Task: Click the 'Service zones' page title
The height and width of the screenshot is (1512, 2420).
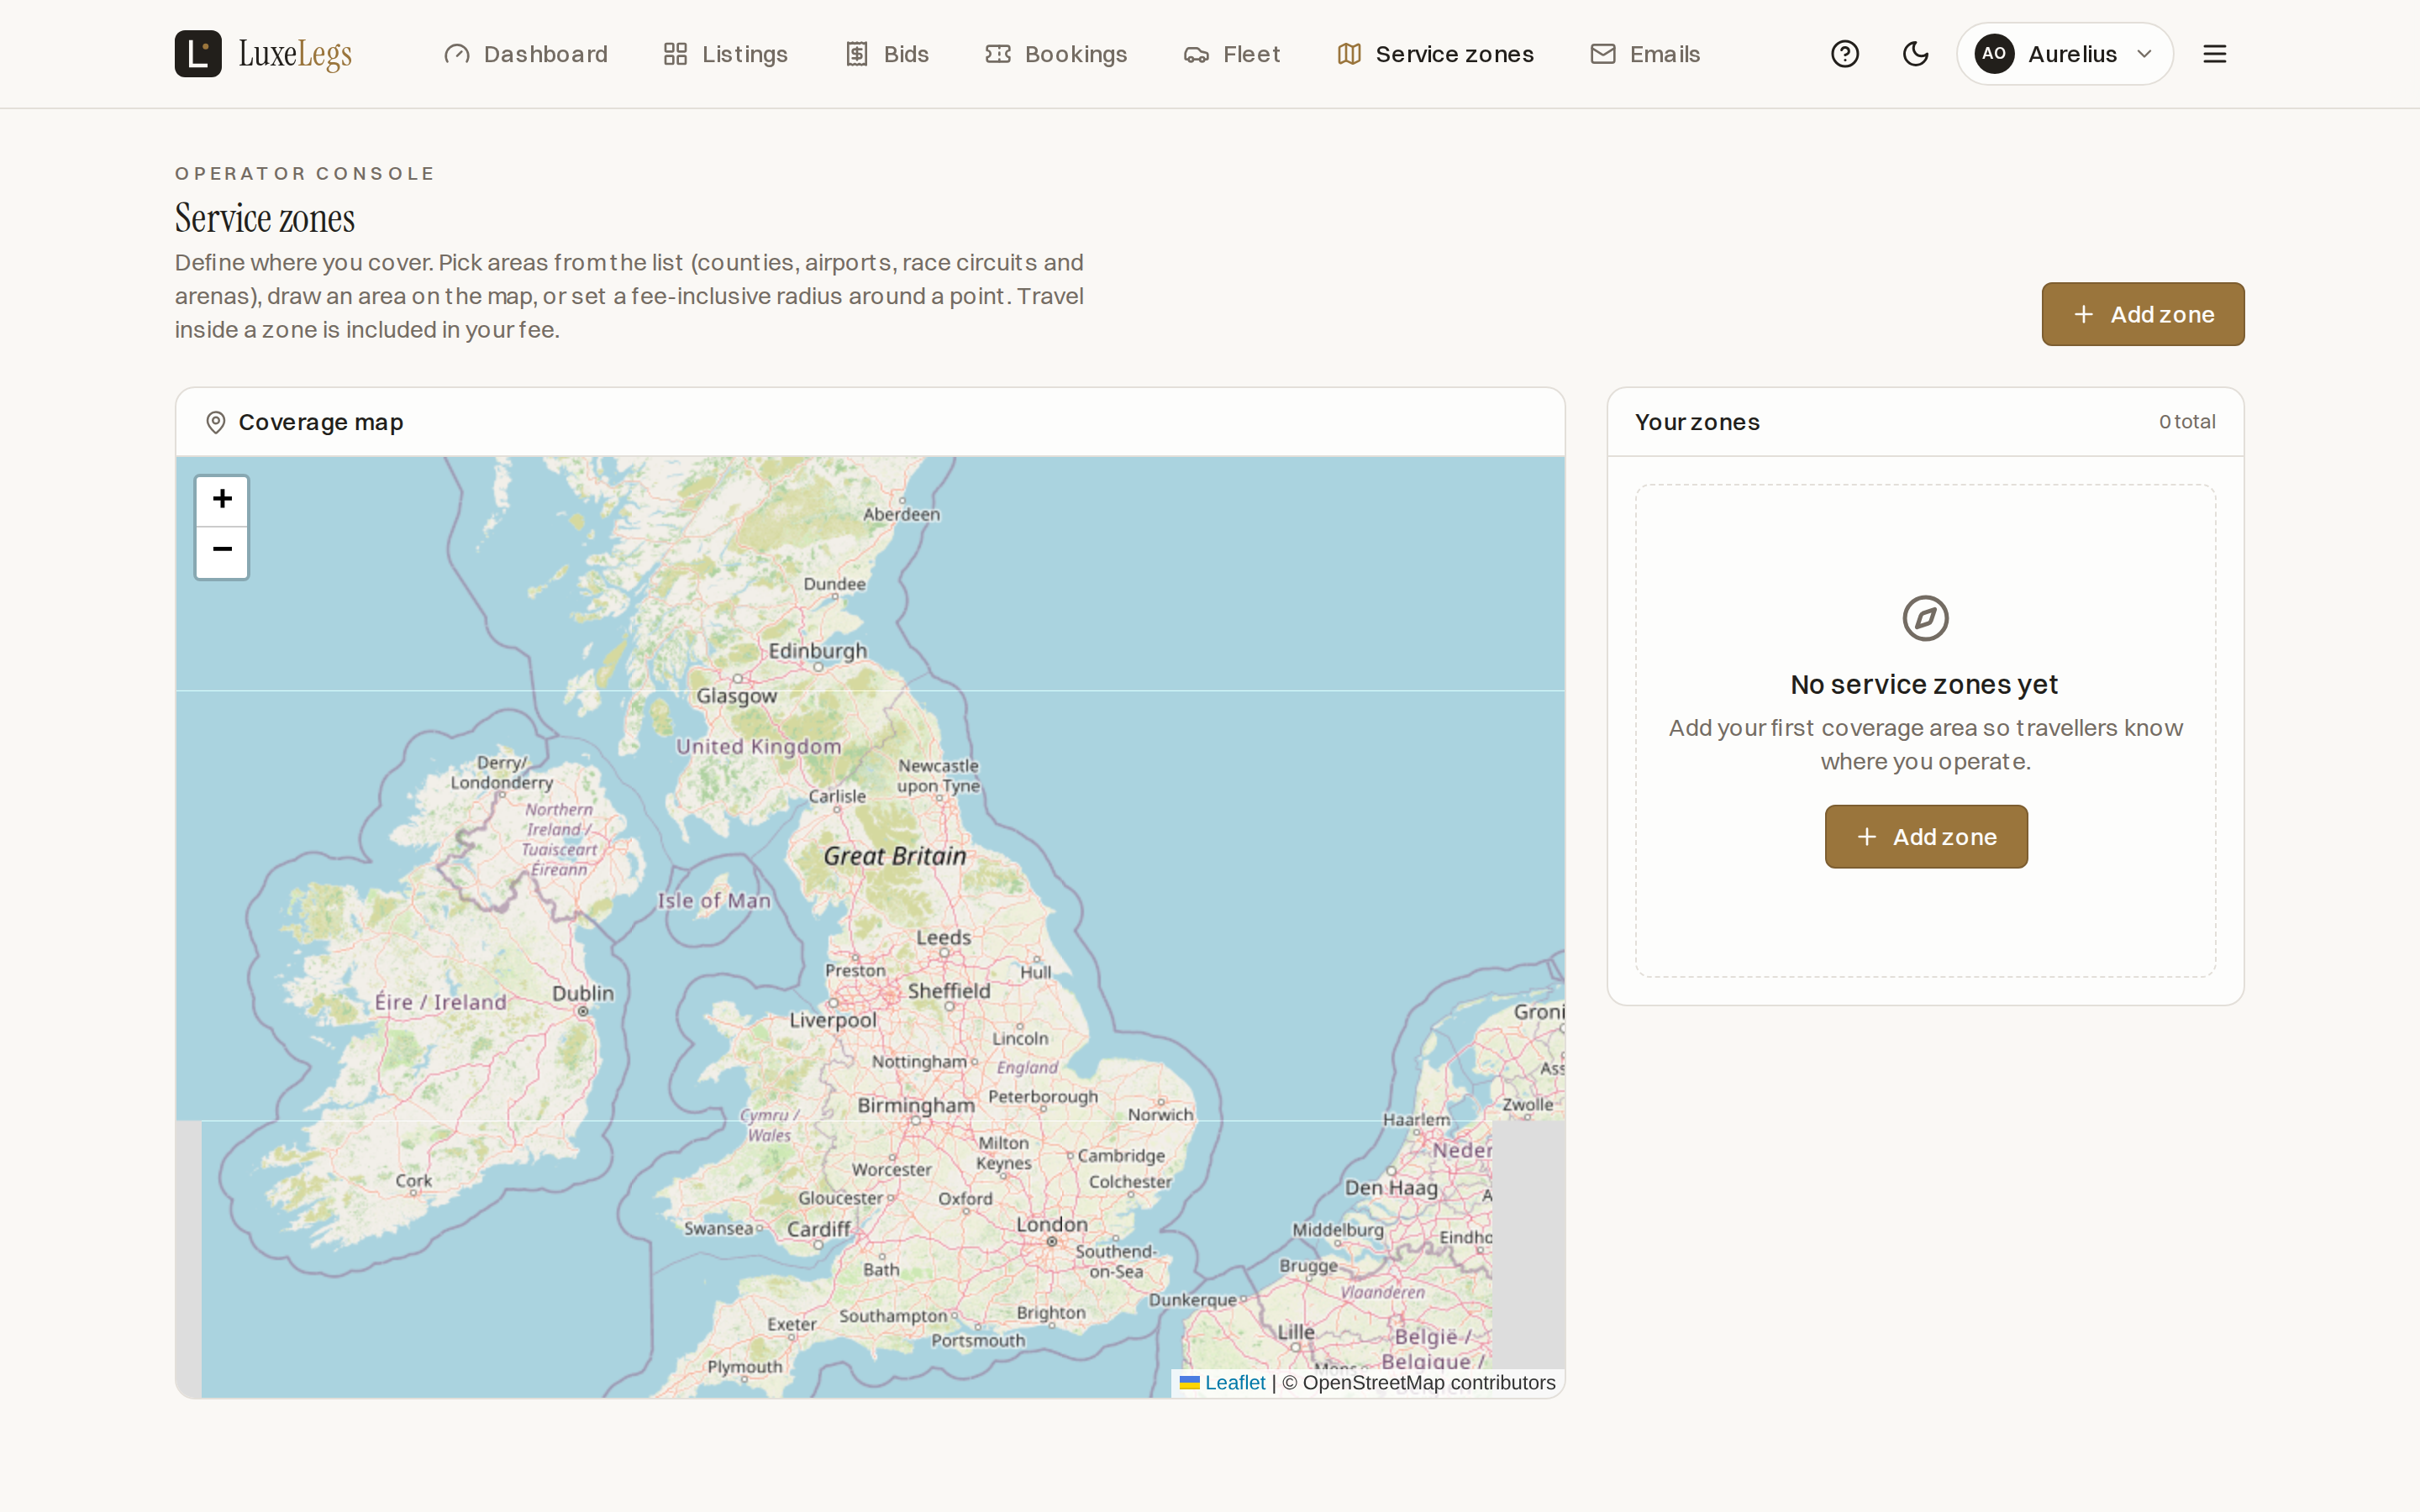Action: click(265, 218)
